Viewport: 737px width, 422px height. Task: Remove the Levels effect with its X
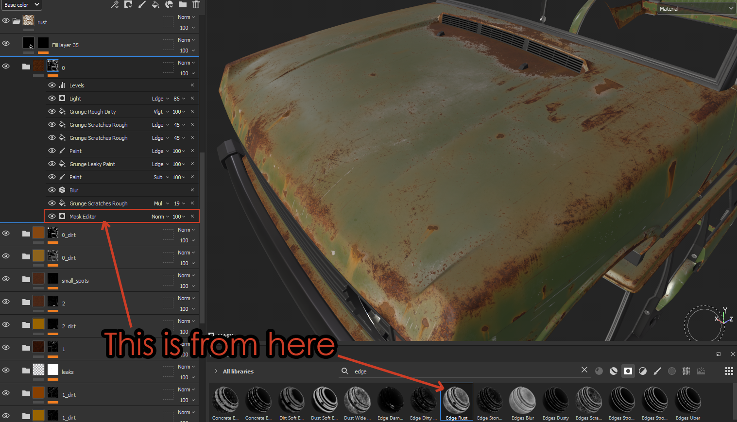click(192, 85)
